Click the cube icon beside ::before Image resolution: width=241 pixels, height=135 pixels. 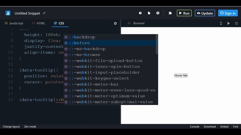point(66,43)
